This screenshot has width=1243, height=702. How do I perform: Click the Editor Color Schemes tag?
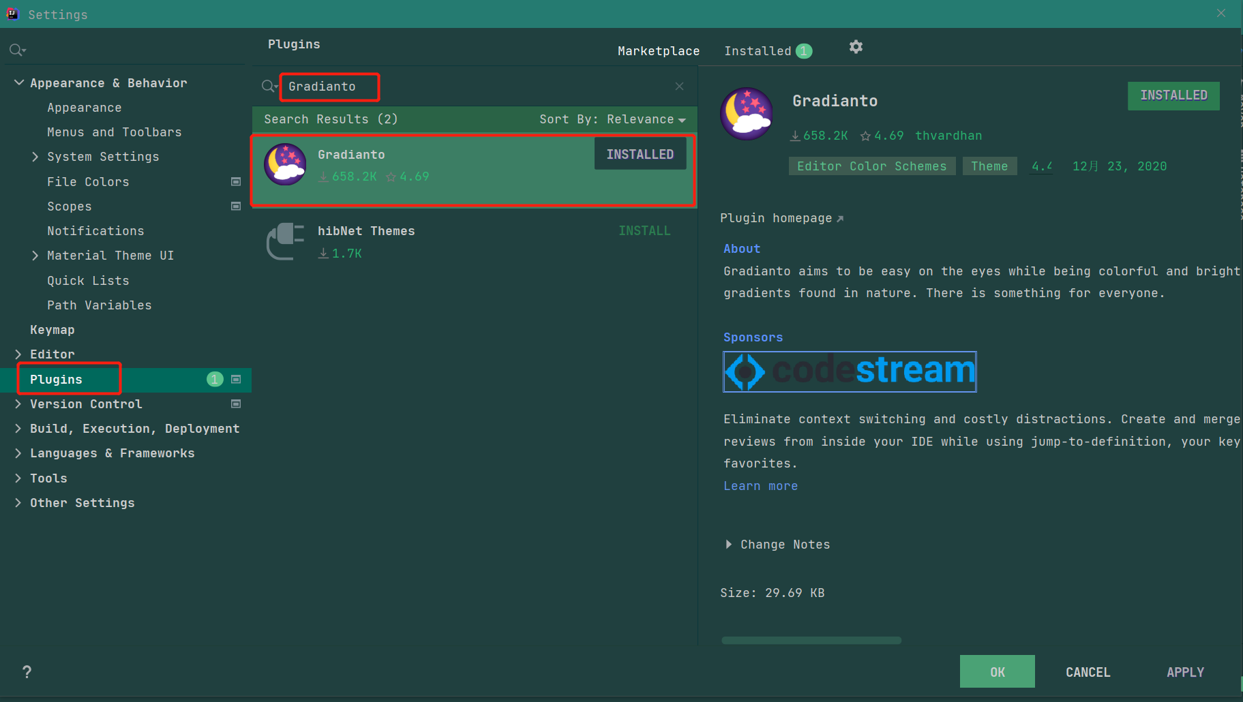point(872,166)
